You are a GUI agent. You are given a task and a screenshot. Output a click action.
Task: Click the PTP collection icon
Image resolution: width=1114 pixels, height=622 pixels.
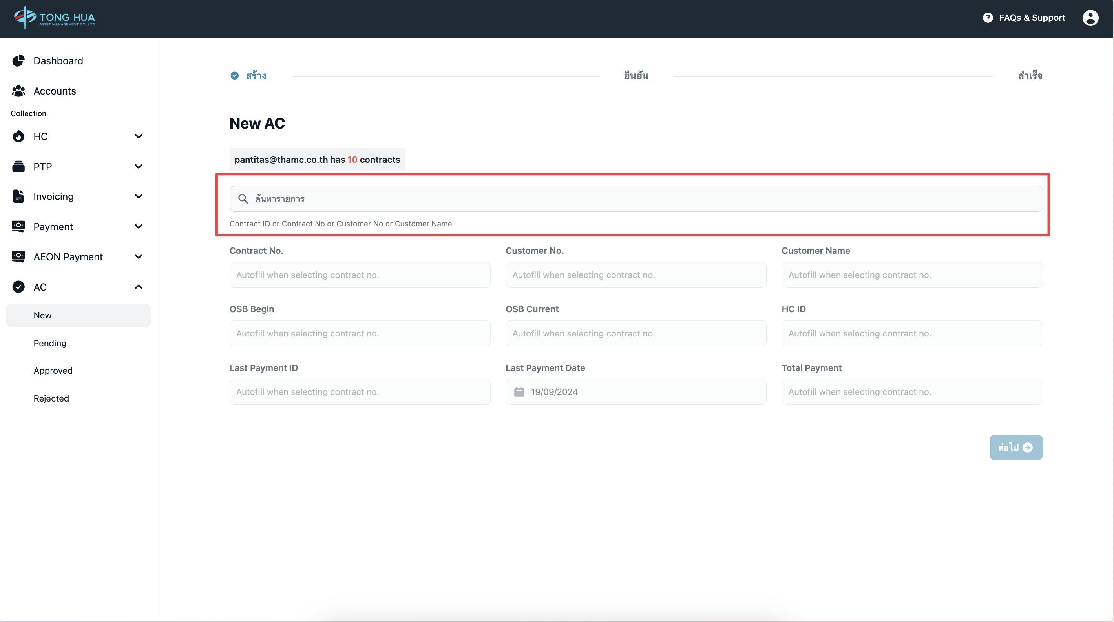click(x=18, y=166)
